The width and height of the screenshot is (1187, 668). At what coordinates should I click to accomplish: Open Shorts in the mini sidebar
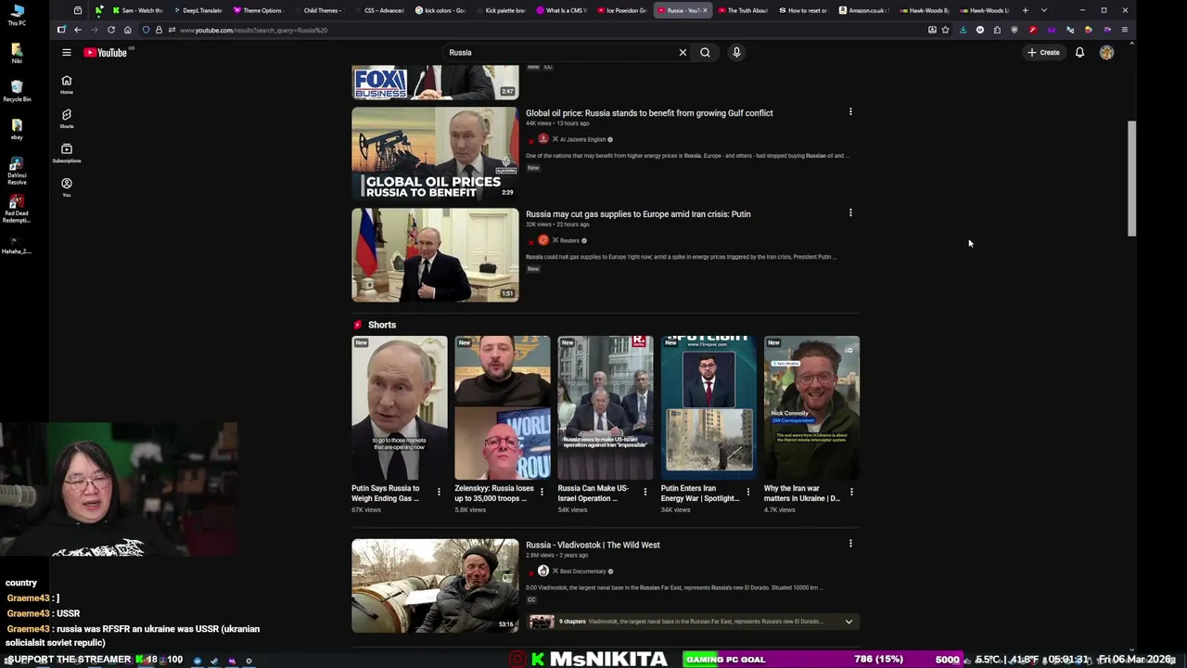pos(67,119)
